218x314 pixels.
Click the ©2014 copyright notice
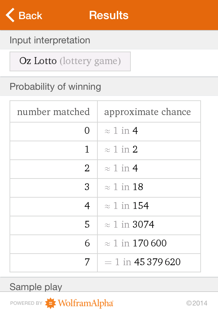click(x=197, y=303)
